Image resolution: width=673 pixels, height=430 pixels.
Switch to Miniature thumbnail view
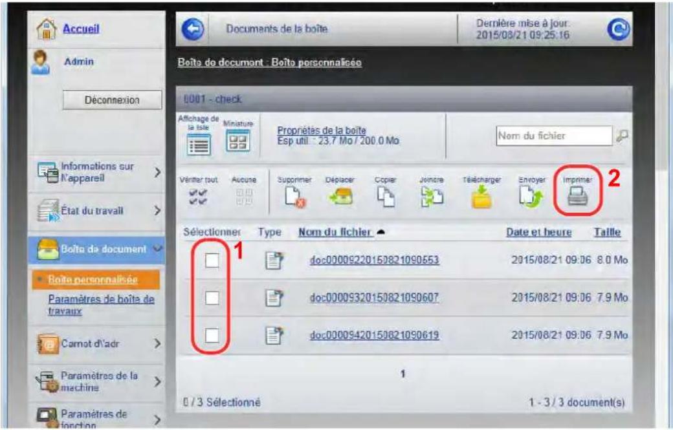[x=237, y=141]
